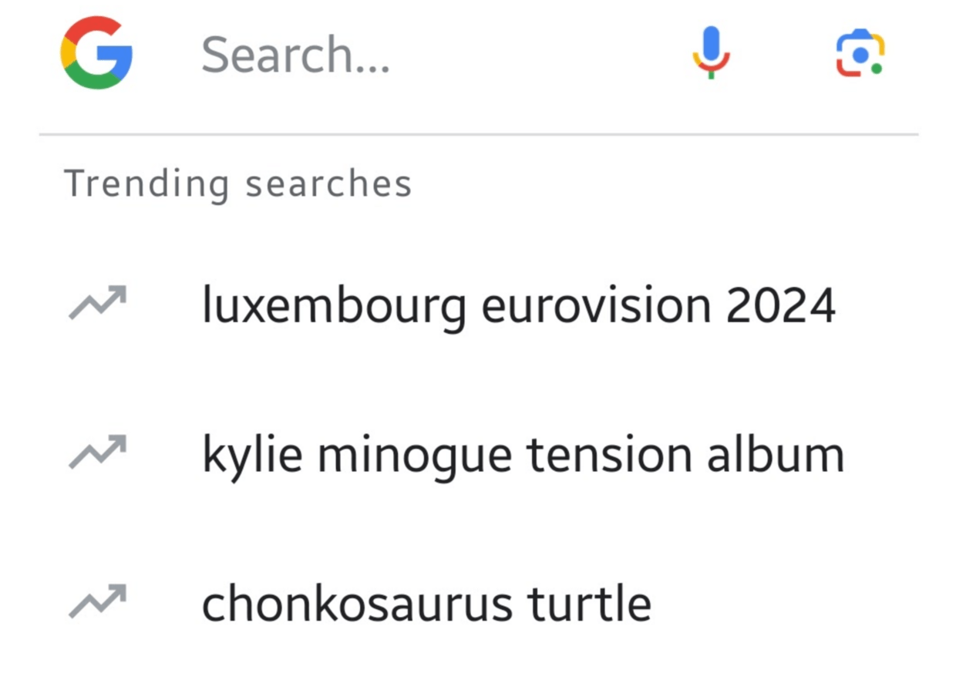
Task: Start voice search with the microphone icon
Action: (x=712, y=52)
